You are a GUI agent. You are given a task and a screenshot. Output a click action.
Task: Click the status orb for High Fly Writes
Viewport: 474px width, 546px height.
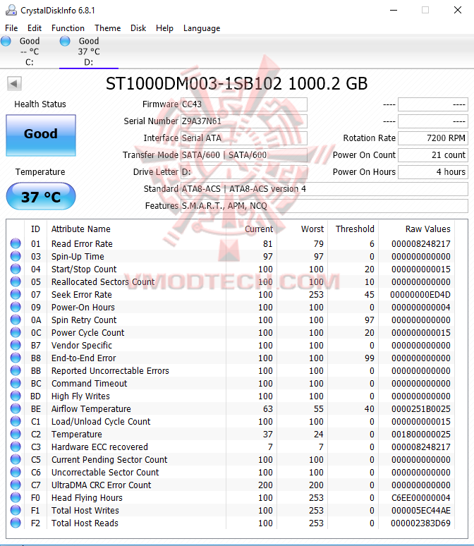pyautogui.click(x=16, y=396)
